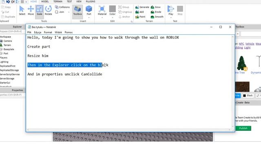The image size is (261, 147).
Task: Click the Copy clipboard button
Action: pyautogui.click(x=6, y=7)
